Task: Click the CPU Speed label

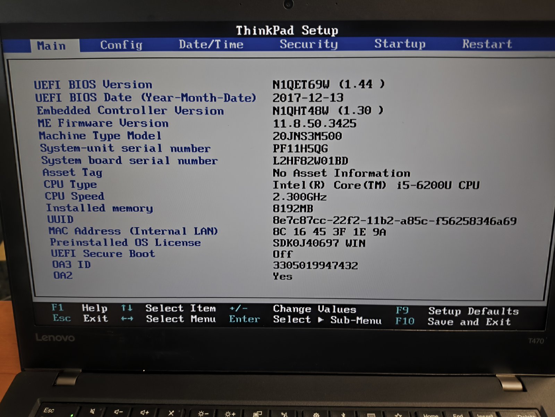Action: click(x=75, y=196)
